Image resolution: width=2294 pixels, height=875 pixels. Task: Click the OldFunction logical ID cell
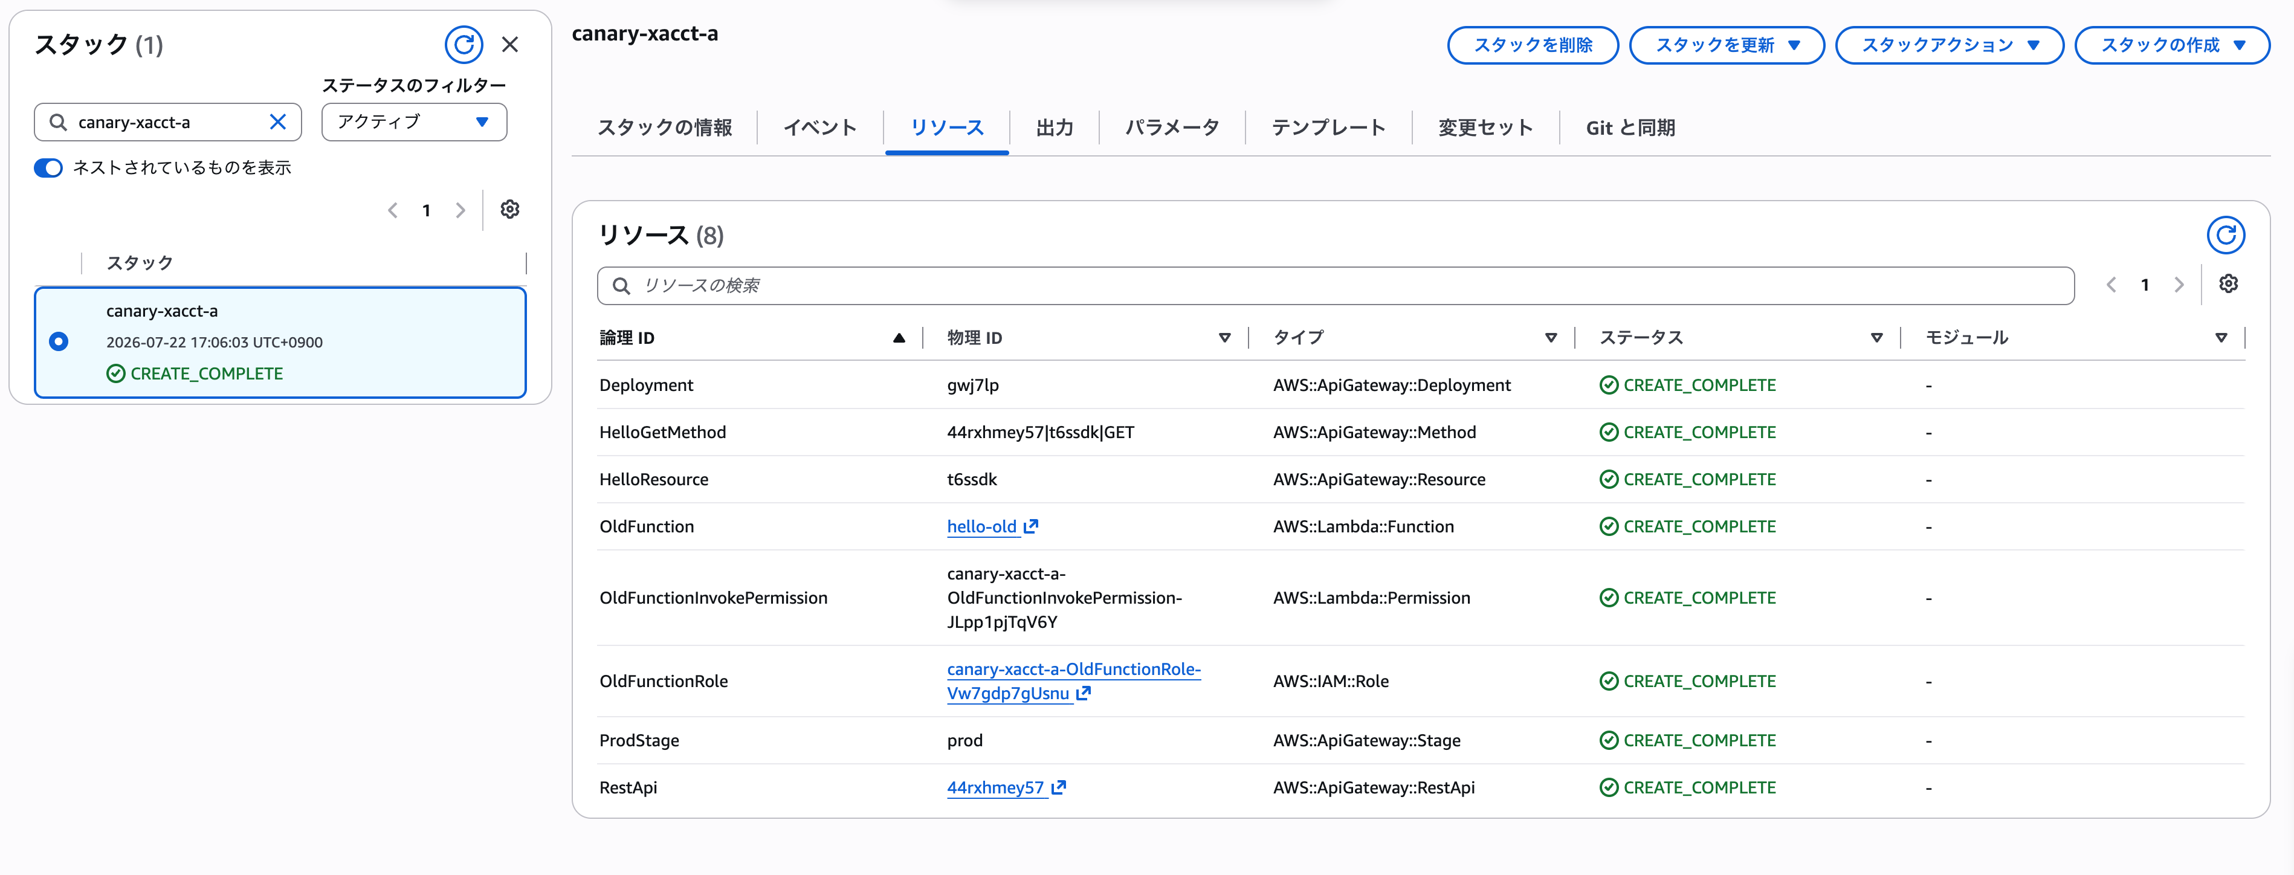pos(647,526)
